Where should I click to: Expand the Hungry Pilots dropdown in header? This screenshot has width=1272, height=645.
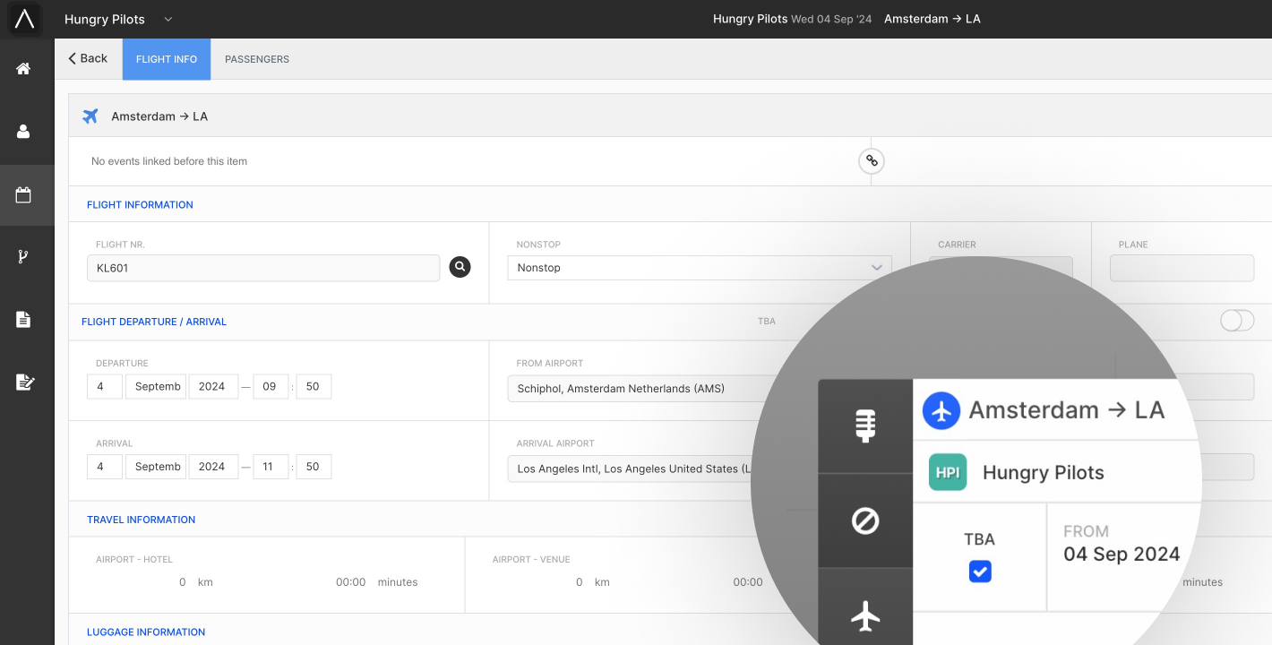168,20
